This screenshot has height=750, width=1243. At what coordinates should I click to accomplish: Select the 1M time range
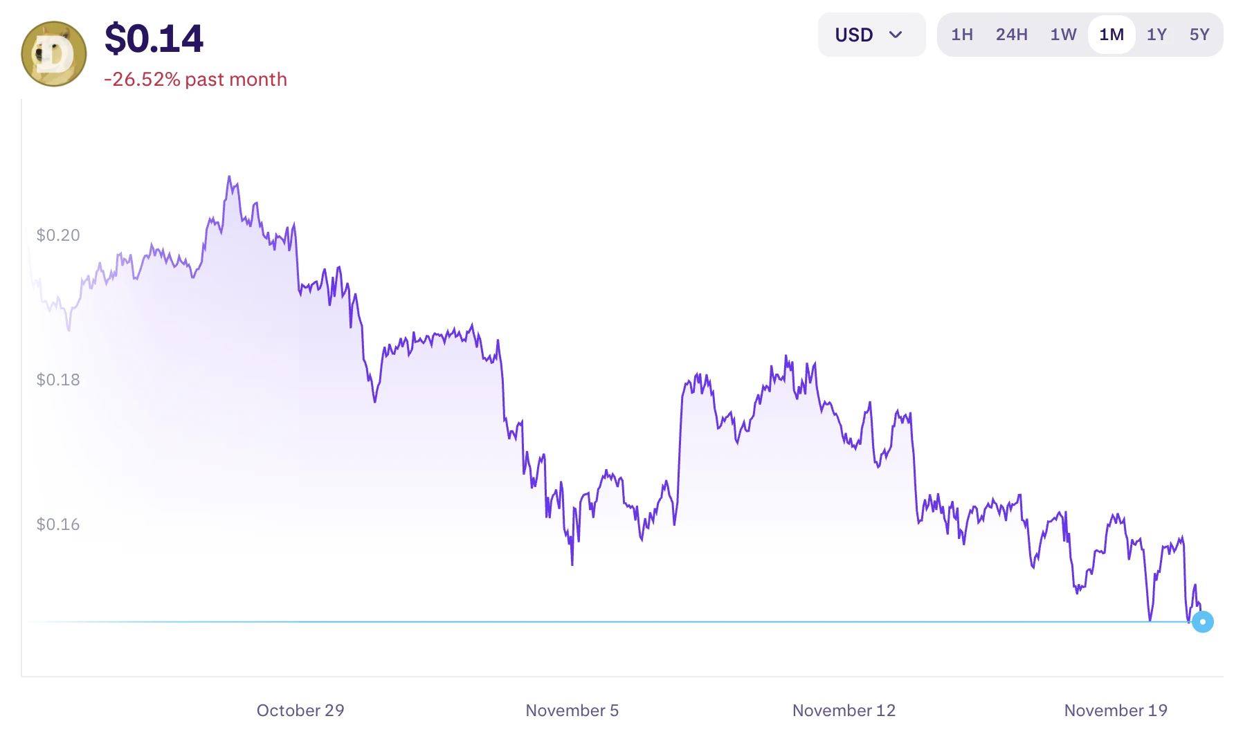point(1112,35)
